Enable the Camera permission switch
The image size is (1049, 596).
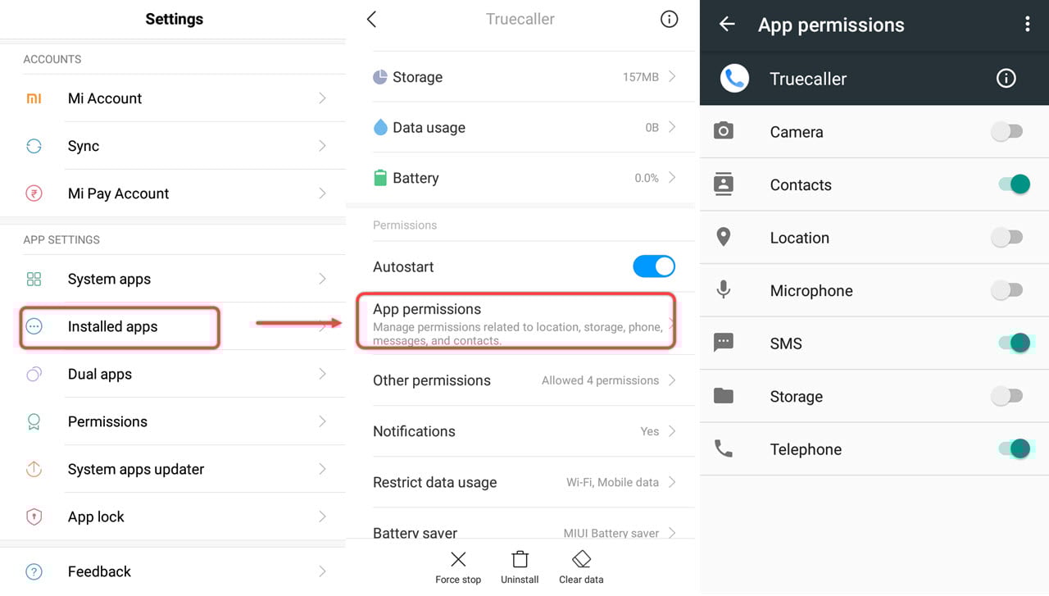coord(1007,131)
